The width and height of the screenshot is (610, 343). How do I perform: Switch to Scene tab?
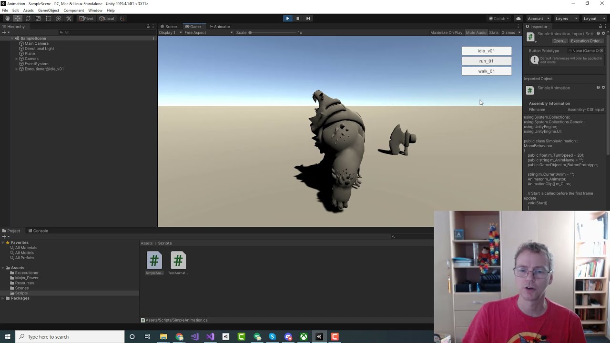(x=169, y=27)
